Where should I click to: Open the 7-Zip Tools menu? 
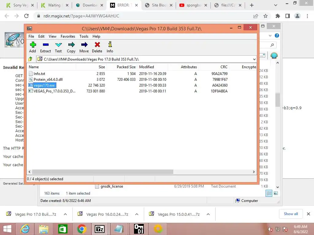84,36
